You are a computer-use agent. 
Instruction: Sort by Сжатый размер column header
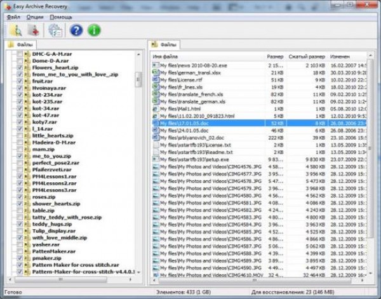pyautogui.click(x=307, y=56)
